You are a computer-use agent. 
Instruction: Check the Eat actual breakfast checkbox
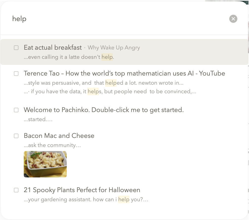pos(16,48)
